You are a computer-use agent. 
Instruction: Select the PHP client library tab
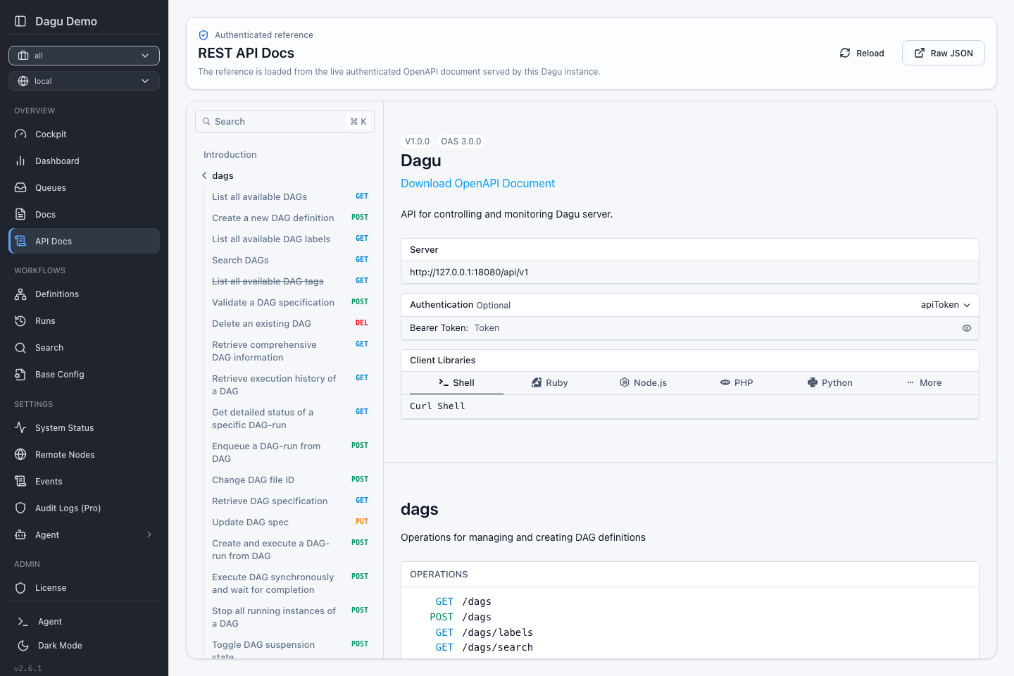(737, 382)
